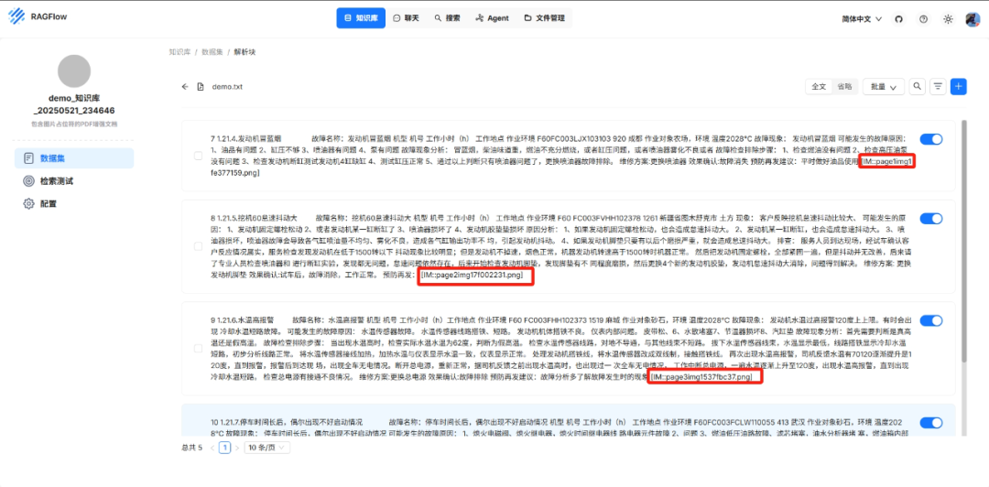Switch to the 文件管理 tab
Image resolution: width=989 pixels, height=487 pixels.
544,18
